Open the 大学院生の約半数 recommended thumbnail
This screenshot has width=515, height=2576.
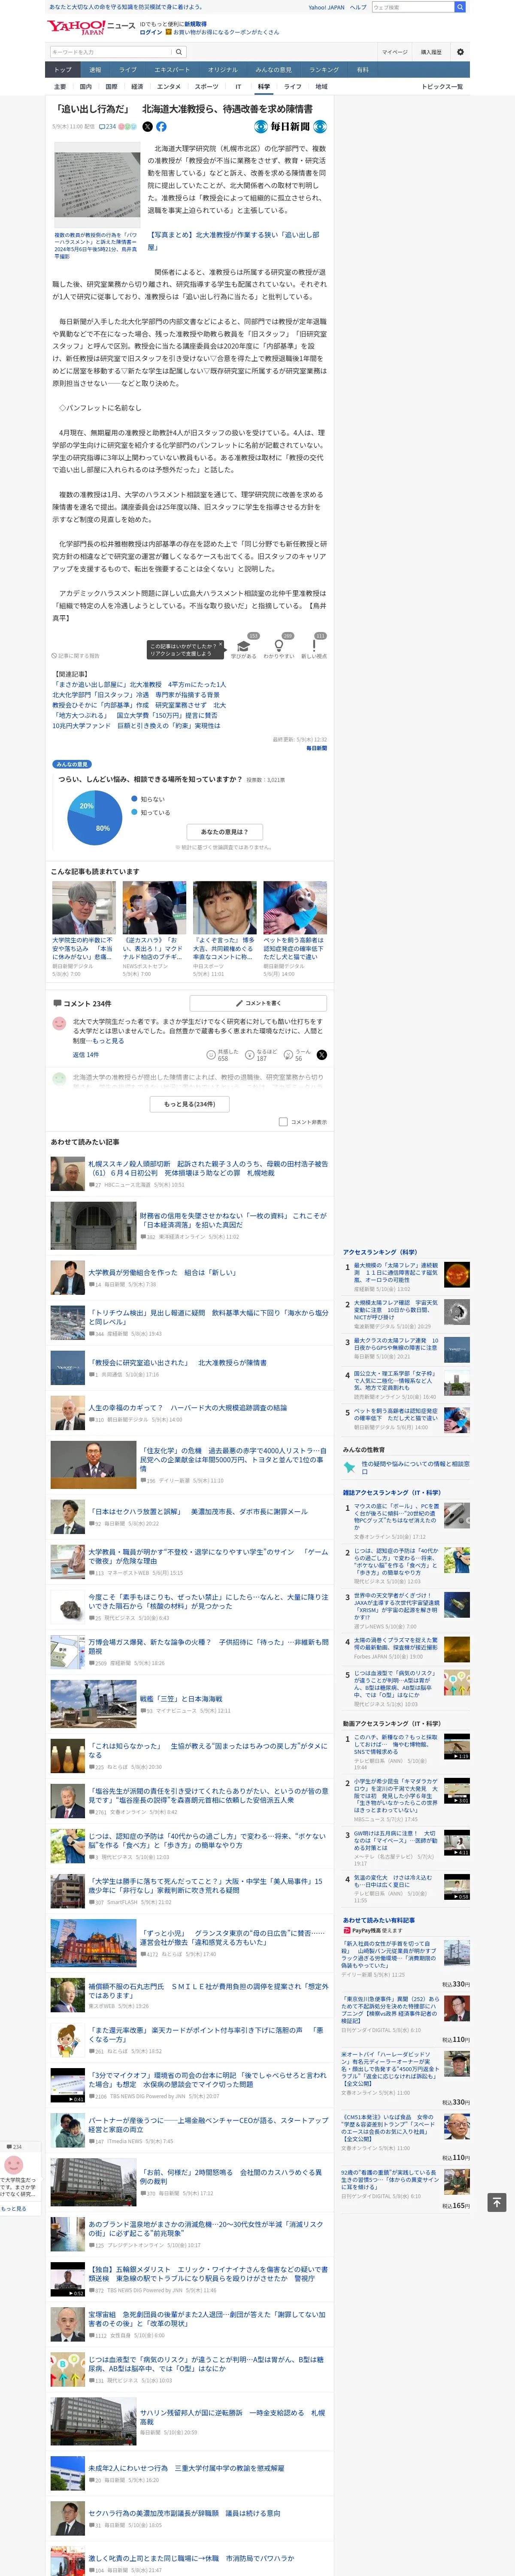[x=84, y=907]
